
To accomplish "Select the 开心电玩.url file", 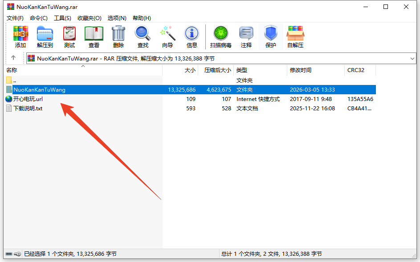I will [28, 99].
